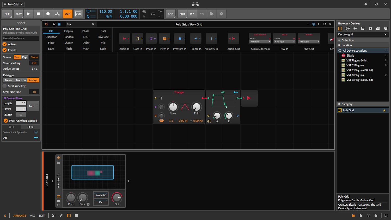Click the EDIT button in top toolbar
The height and width of the screenshot is (220, 391).
point(182,14)
